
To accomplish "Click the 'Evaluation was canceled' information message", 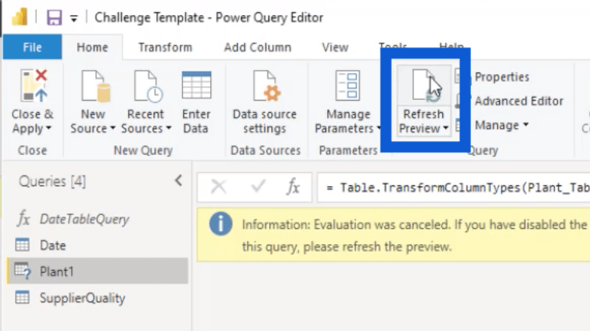I will (x=414, y=236).
